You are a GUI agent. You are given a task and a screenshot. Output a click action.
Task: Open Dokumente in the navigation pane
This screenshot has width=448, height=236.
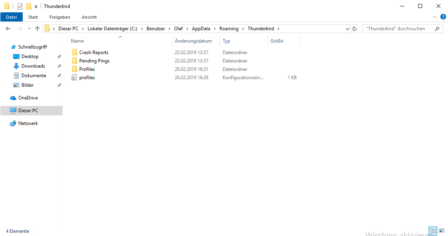coord(34,76)
